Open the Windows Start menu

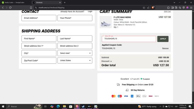click(x=3, y=106)
